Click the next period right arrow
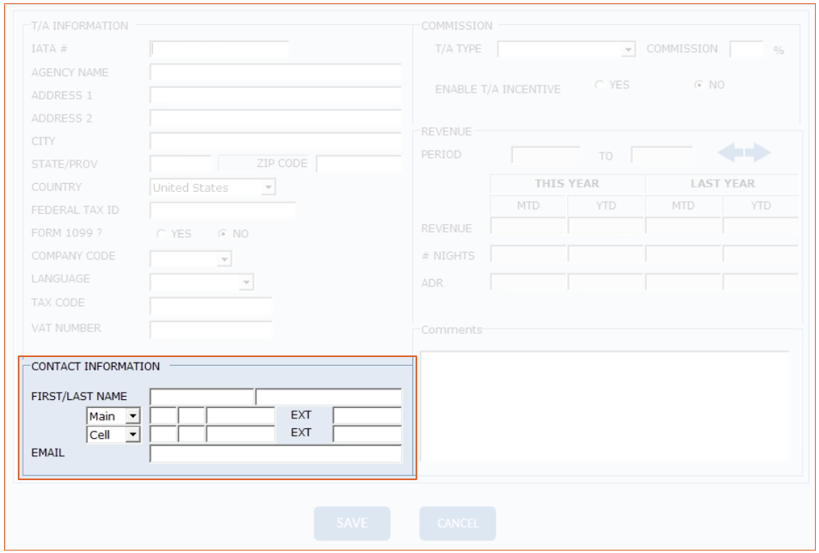 (x=758, y=153)
